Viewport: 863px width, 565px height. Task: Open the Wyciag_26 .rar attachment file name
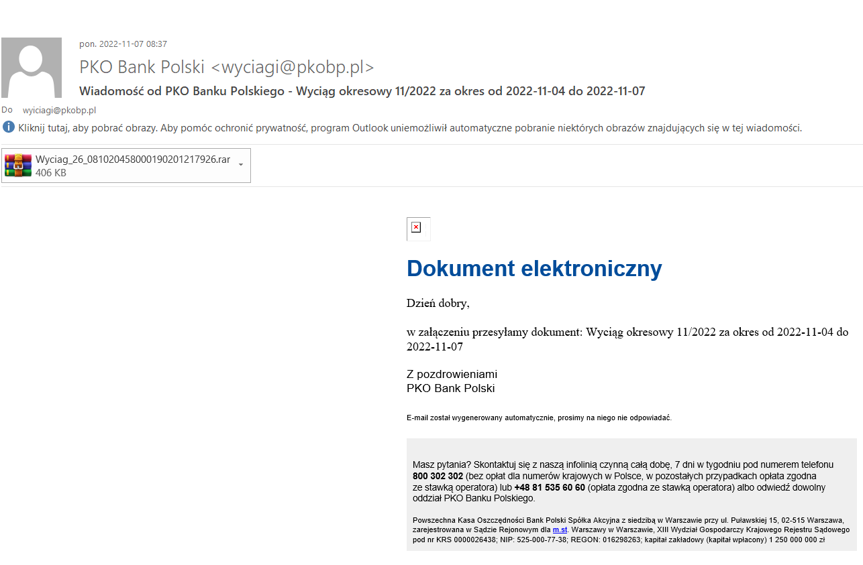[132, 160]
